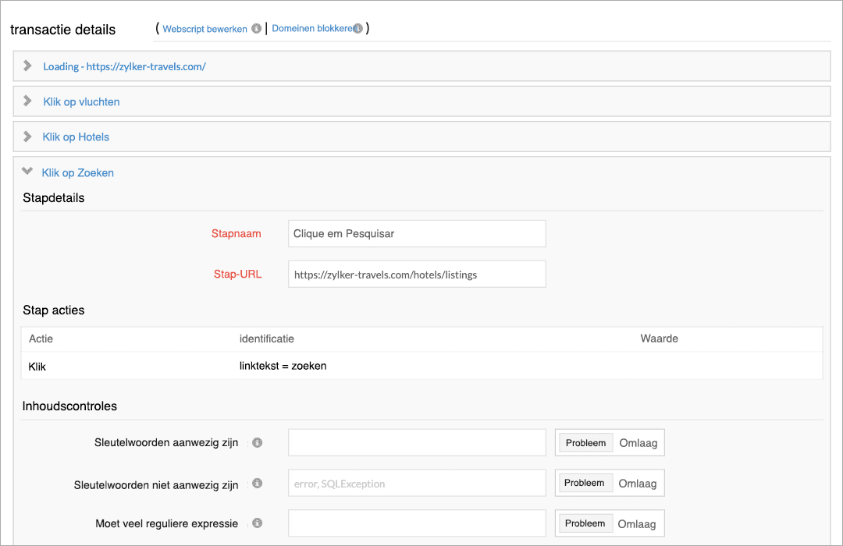Image resolution: width=843 pixels, height=546 pixels.
Task: Toggle Probleem for Sleutelwoorden aanwezig zijn
Action: click(x=585, y=442)
